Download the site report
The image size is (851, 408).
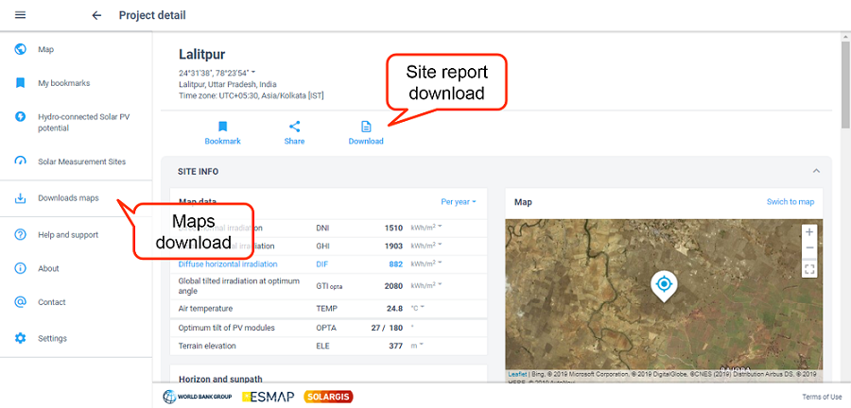click(366, 132)
